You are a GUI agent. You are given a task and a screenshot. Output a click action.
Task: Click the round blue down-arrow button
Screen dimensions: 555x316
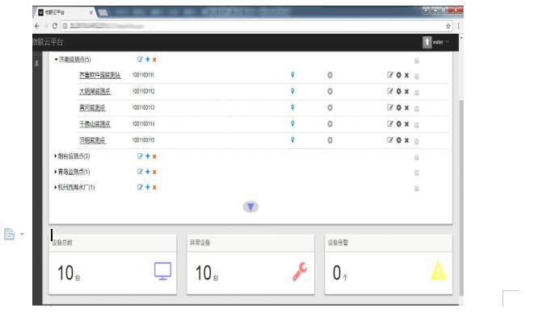pos(250,207)
